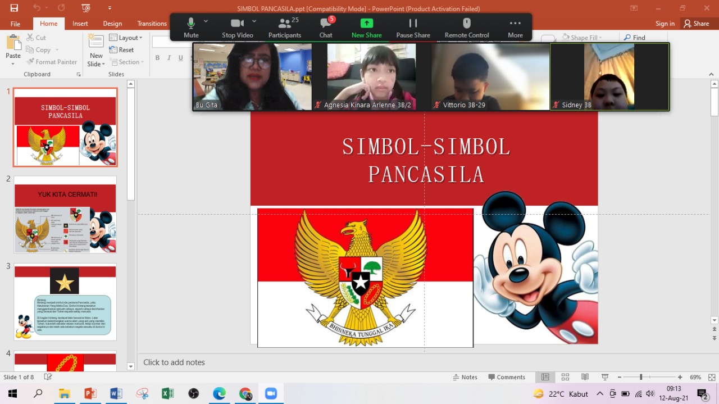Switch to Home ribbon tab

click(49, 24)
